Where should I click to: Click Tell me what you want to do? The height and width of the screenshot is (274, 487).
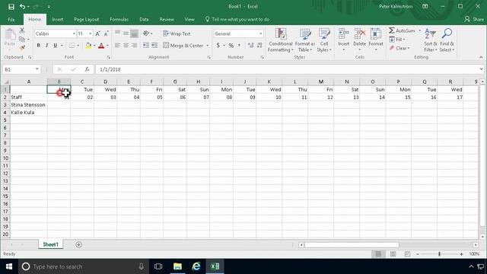coord(237,19)
